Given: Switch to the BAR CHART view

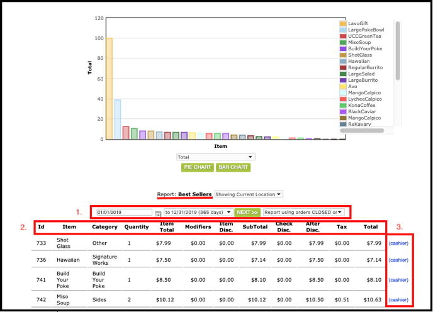Looking at the screenshot, I should click(x=233, y=167).
